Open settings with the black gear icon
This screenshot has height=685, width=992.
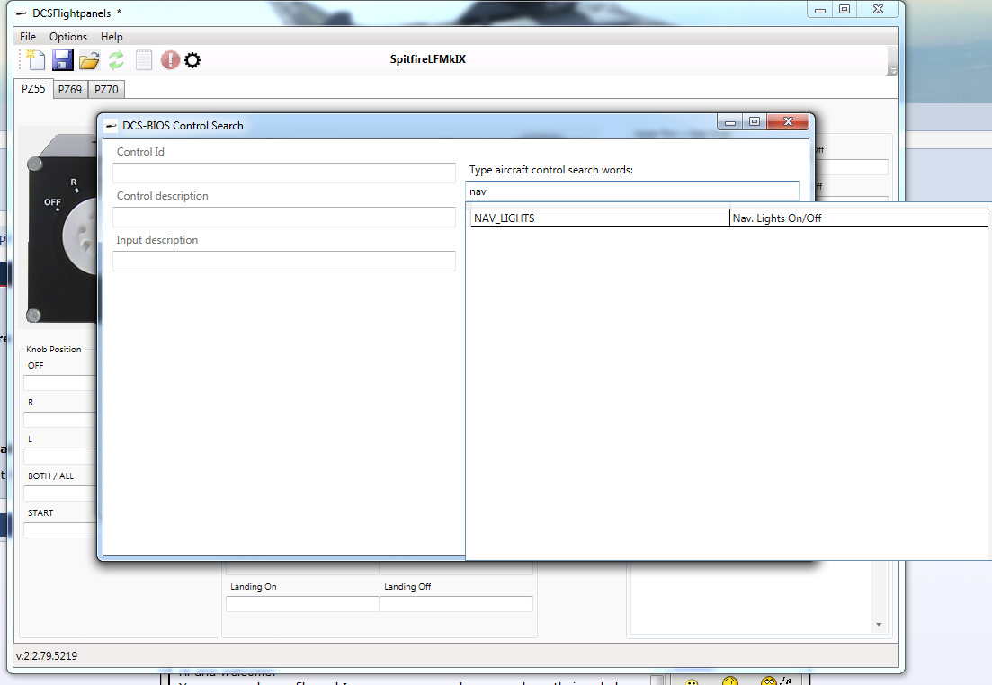pos(192,60)
